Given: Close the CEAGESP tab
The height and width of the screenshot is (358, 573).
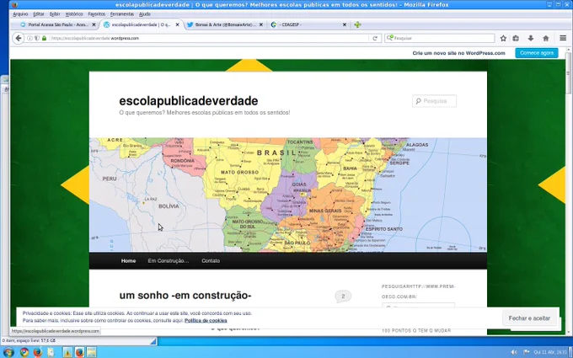Looking at the screenshot, I should [345, 24].
